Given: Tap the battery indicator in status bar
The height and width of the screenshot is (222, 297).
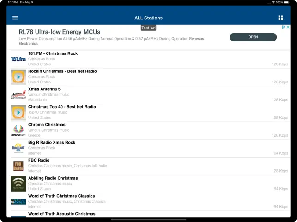Looking at the screenshot, I should [x=286, y=2].
